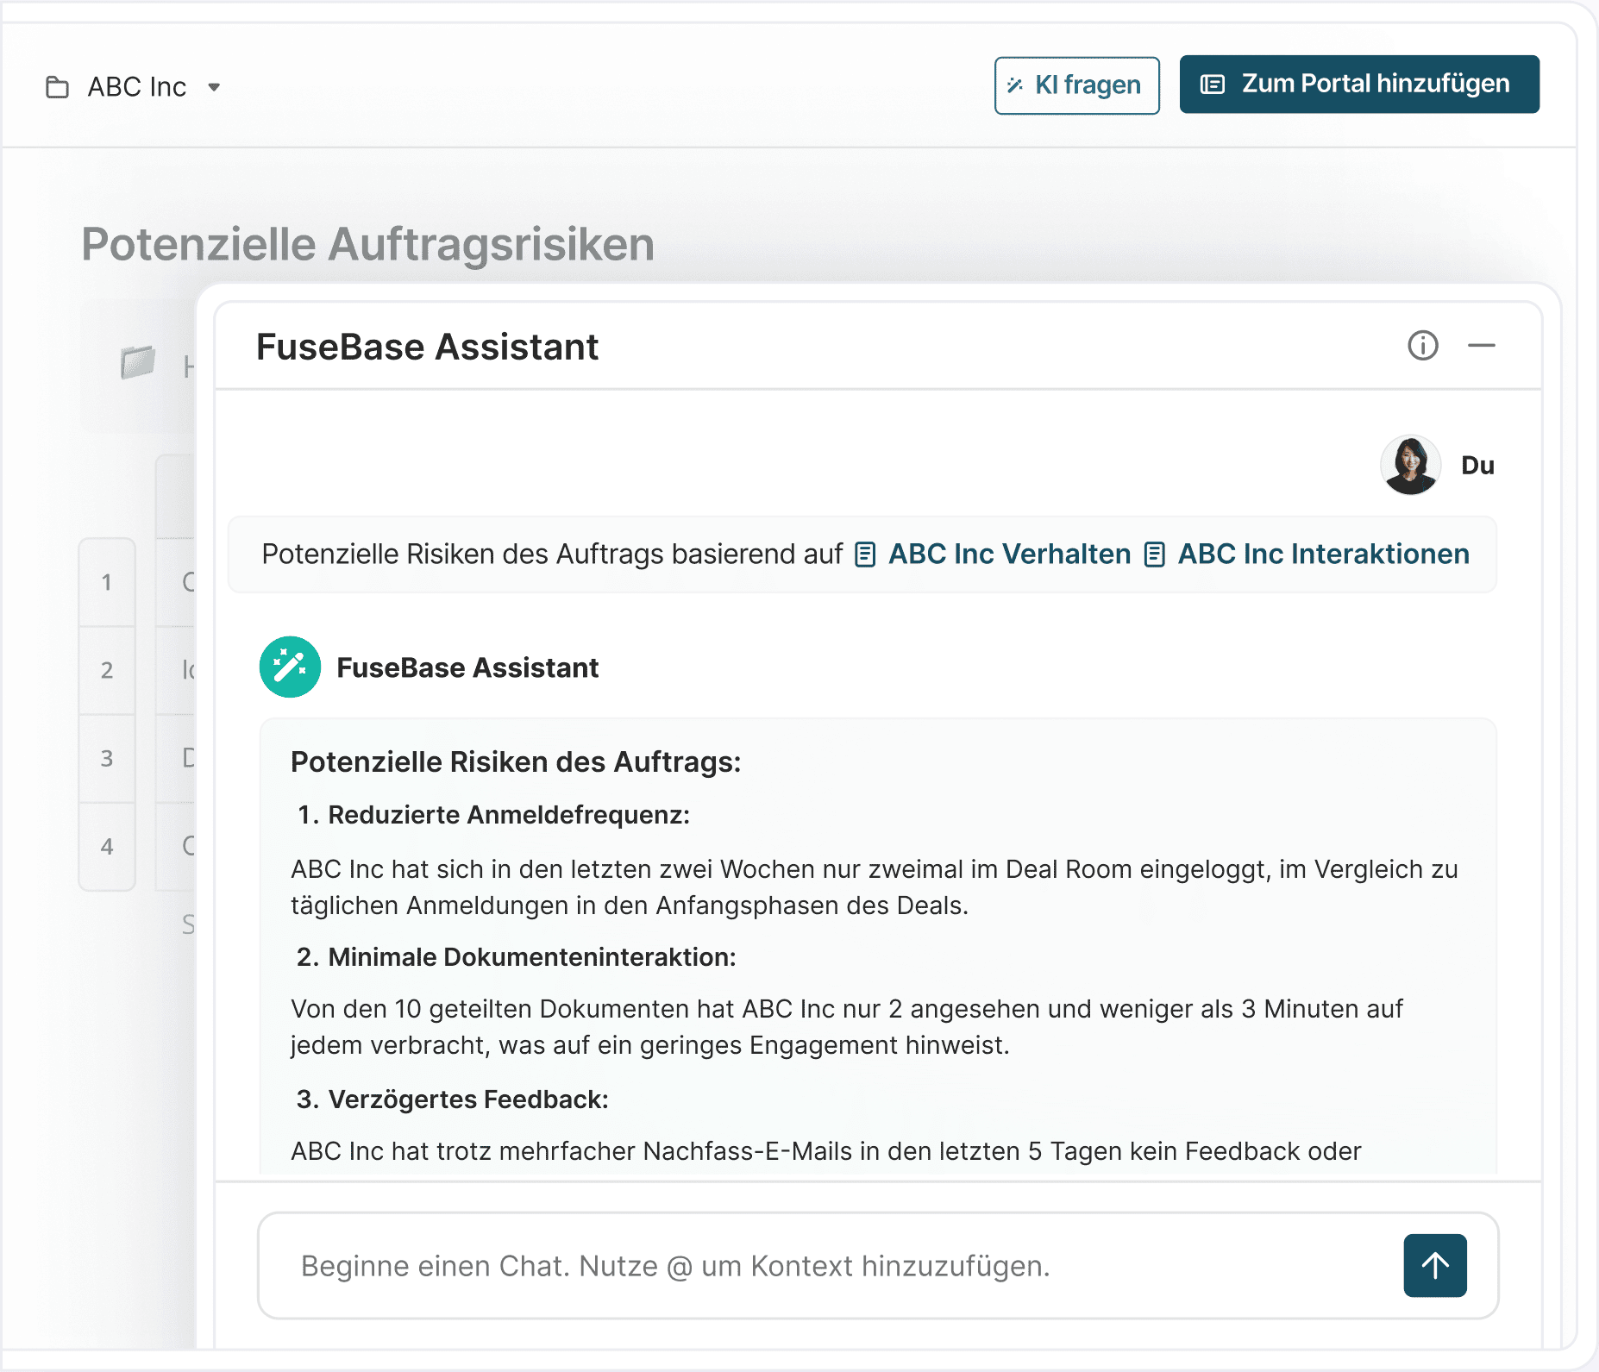Open the FuseBase Assistant info icon
The width and height of the screenshot is (1599, 1372).
1422,346
